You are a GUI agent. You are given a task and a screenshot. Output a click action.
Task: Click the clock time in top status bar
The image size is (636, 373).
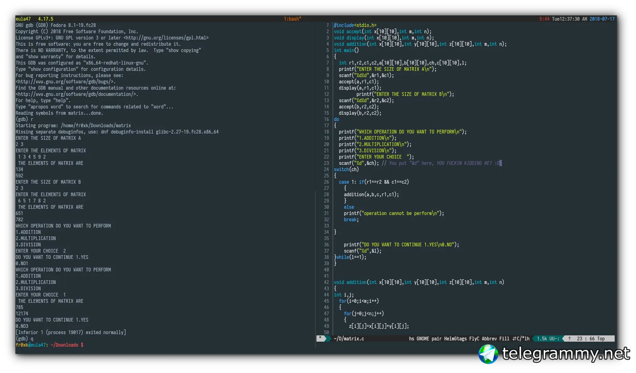[569, 19]
